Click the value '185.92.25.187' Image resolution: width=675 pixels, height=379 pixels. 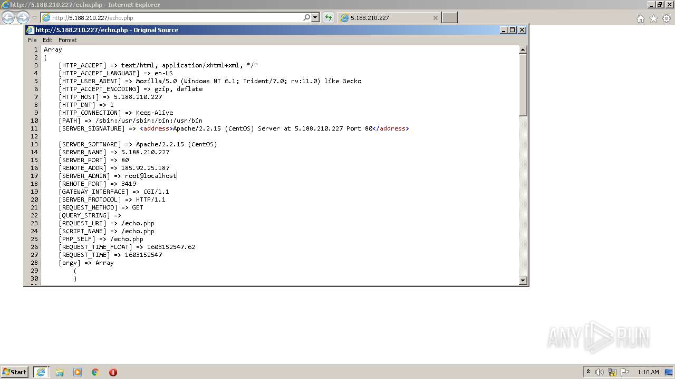(x=146, y=168)
